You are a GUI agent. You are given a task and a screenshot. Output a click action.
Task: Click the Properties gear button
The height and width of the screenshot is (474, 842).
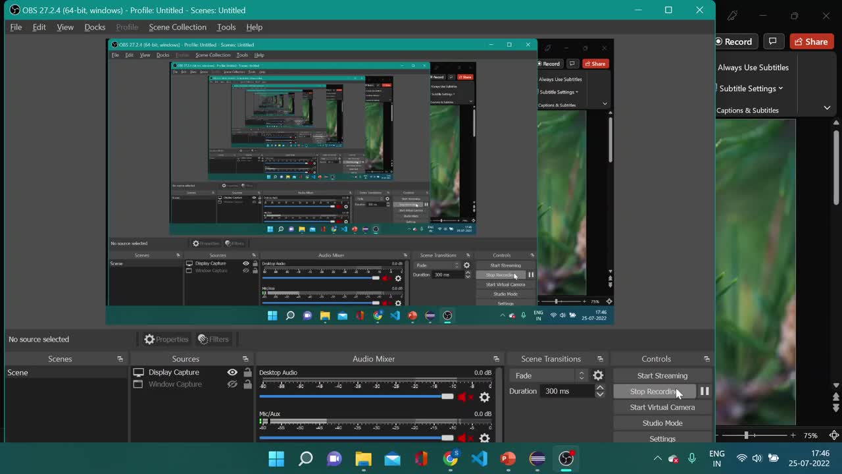(166, 339)
